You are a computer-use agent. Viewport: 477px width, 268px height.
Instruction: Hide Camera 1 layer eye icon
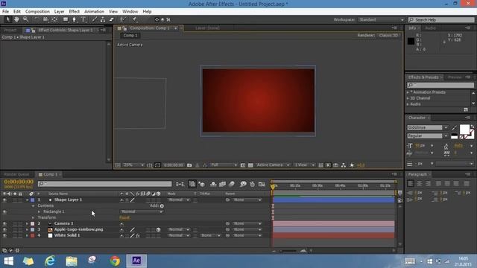coord(4,223)
